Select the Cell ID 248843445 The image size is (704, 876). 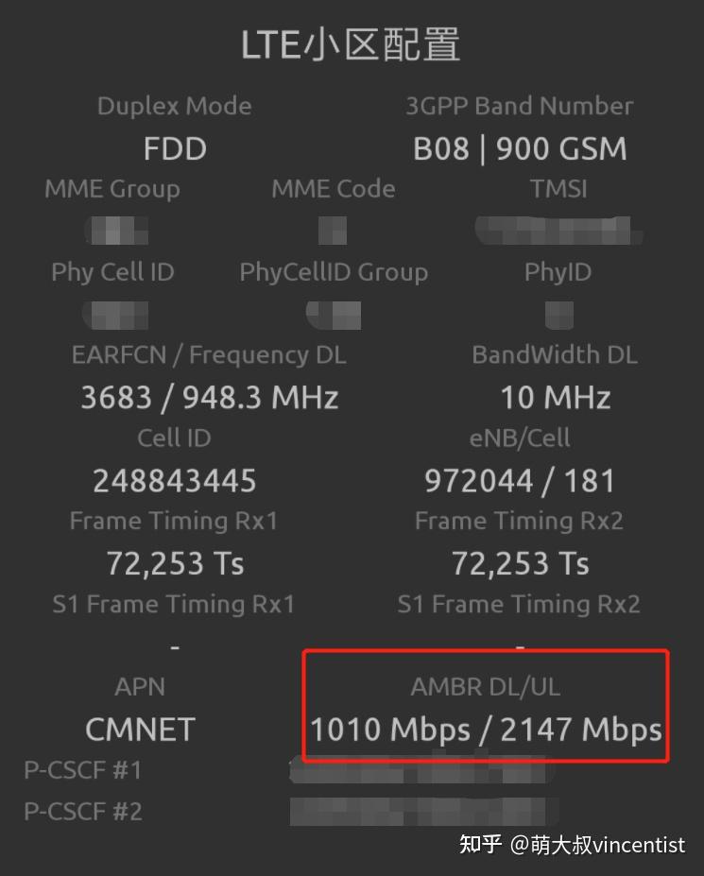click(174, 480)
